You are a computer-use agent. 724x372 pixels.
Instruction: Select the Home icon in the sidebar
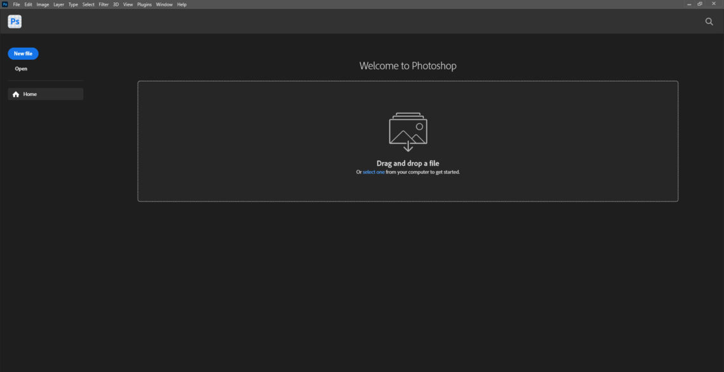[x=16, y=93]
